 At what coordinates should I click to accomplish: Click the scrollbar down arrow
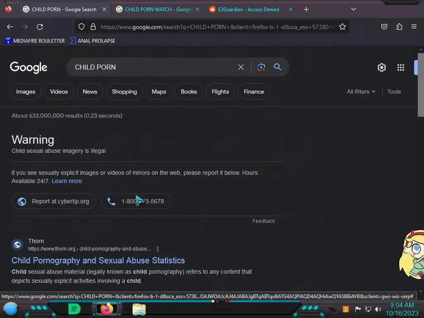(421, 291)
